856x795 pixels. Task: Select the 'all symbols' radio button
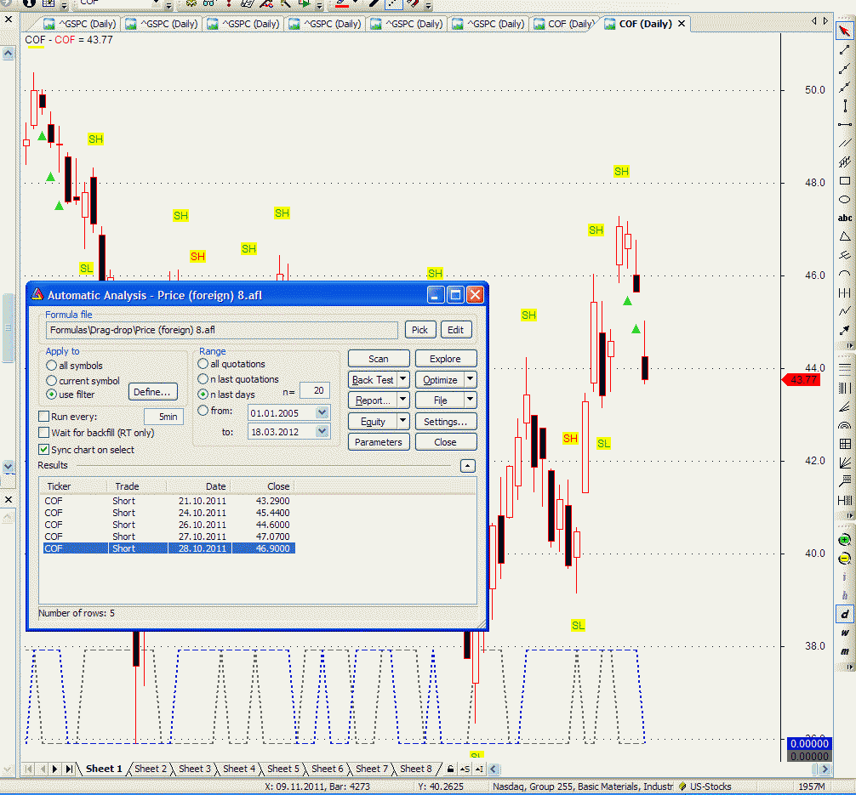(x=52, y=366)
